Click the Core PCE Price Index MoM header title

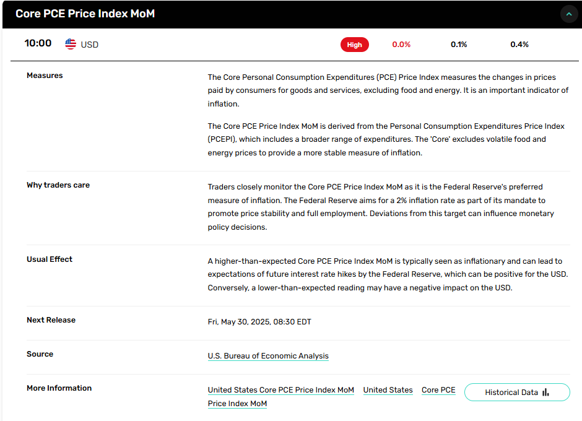point(85,14)
